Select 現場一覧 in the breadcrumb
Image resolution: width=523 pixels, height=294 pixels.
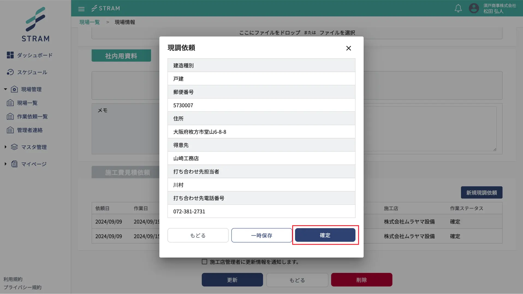pos(89,22)
